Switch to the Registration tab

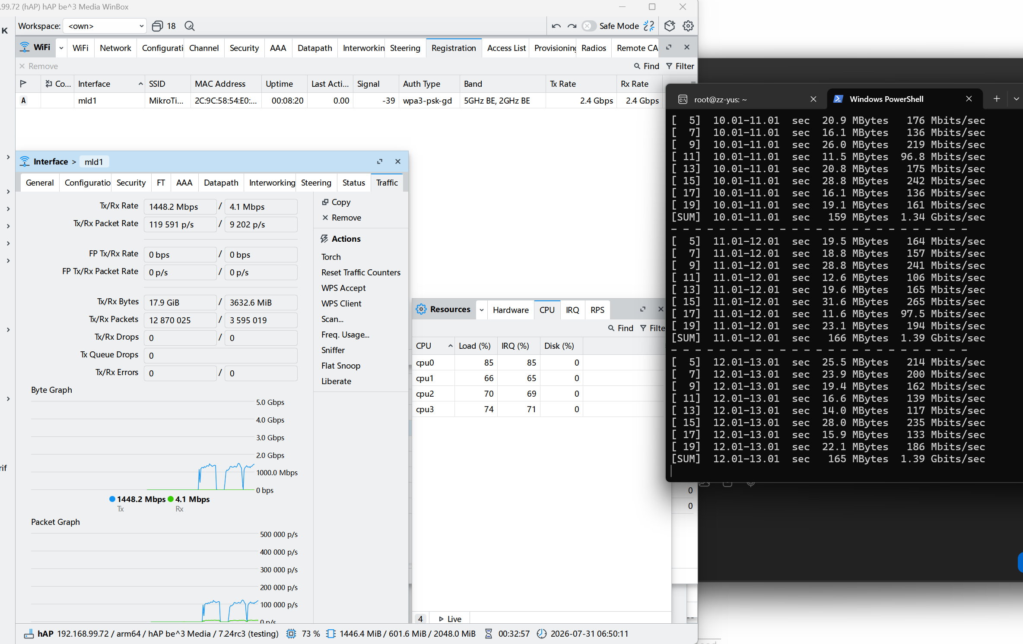[454, 48]
